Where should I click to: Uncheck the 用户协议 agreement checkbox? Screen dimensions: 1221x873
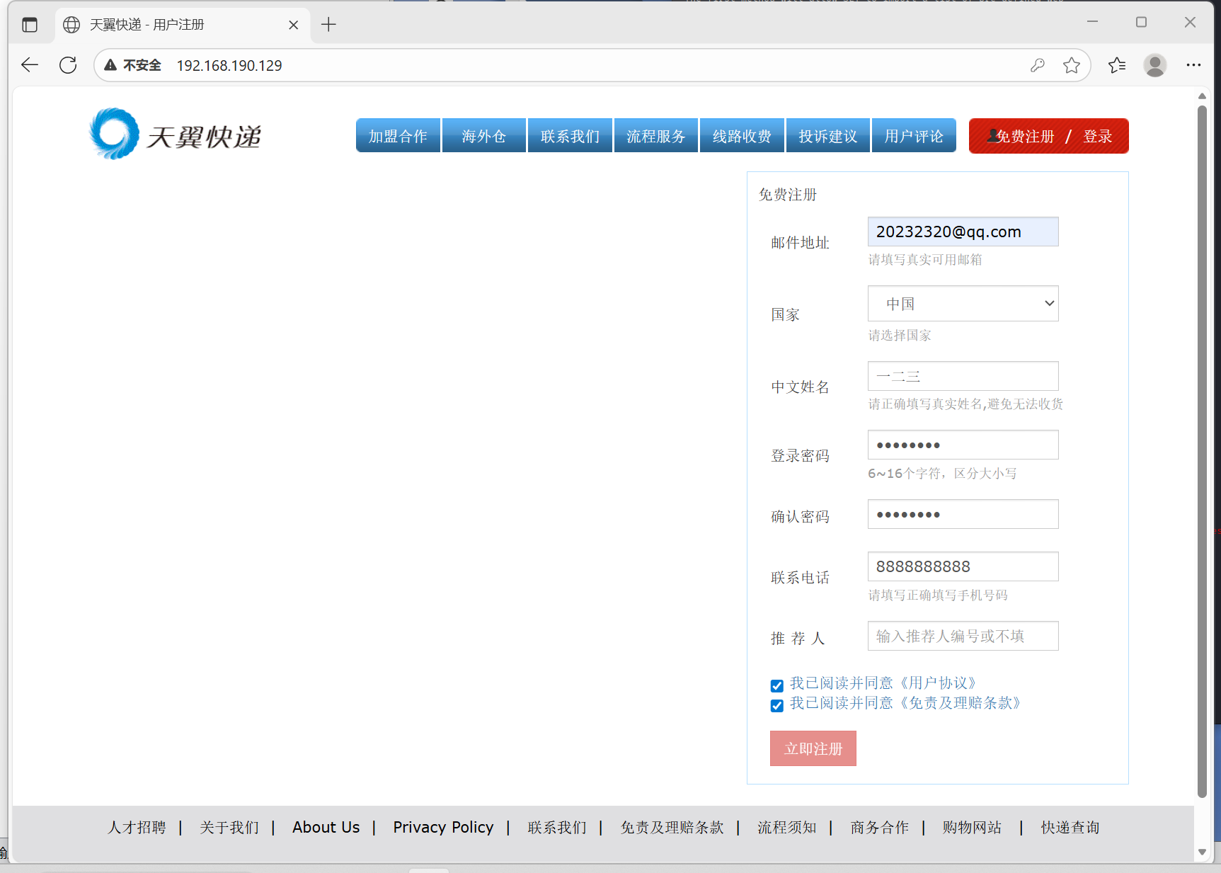(776, 685)
